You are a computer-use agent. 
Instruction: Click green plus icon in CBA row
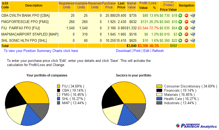point(180,15)
